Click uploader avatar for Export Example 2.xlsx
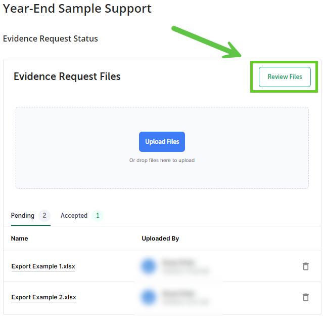Viewport: 323px width, 316px height. (148, 297)
